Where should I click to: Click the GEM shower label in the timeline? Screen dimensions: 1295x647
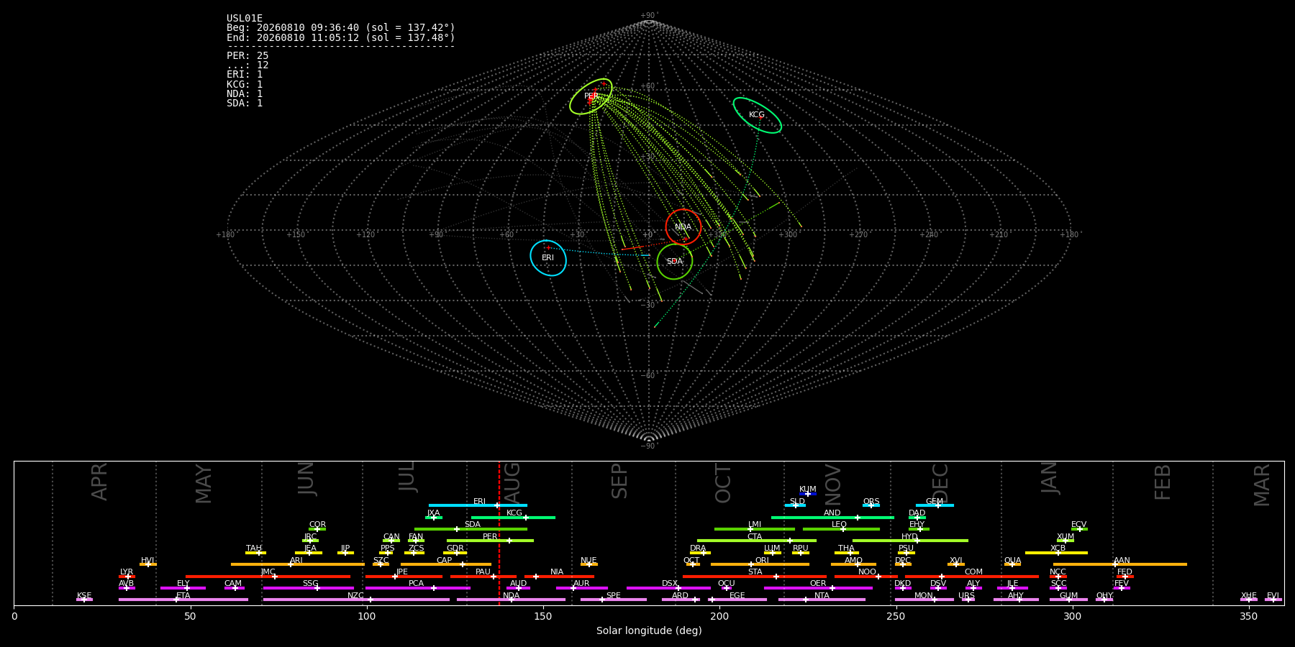coord(935,502)
